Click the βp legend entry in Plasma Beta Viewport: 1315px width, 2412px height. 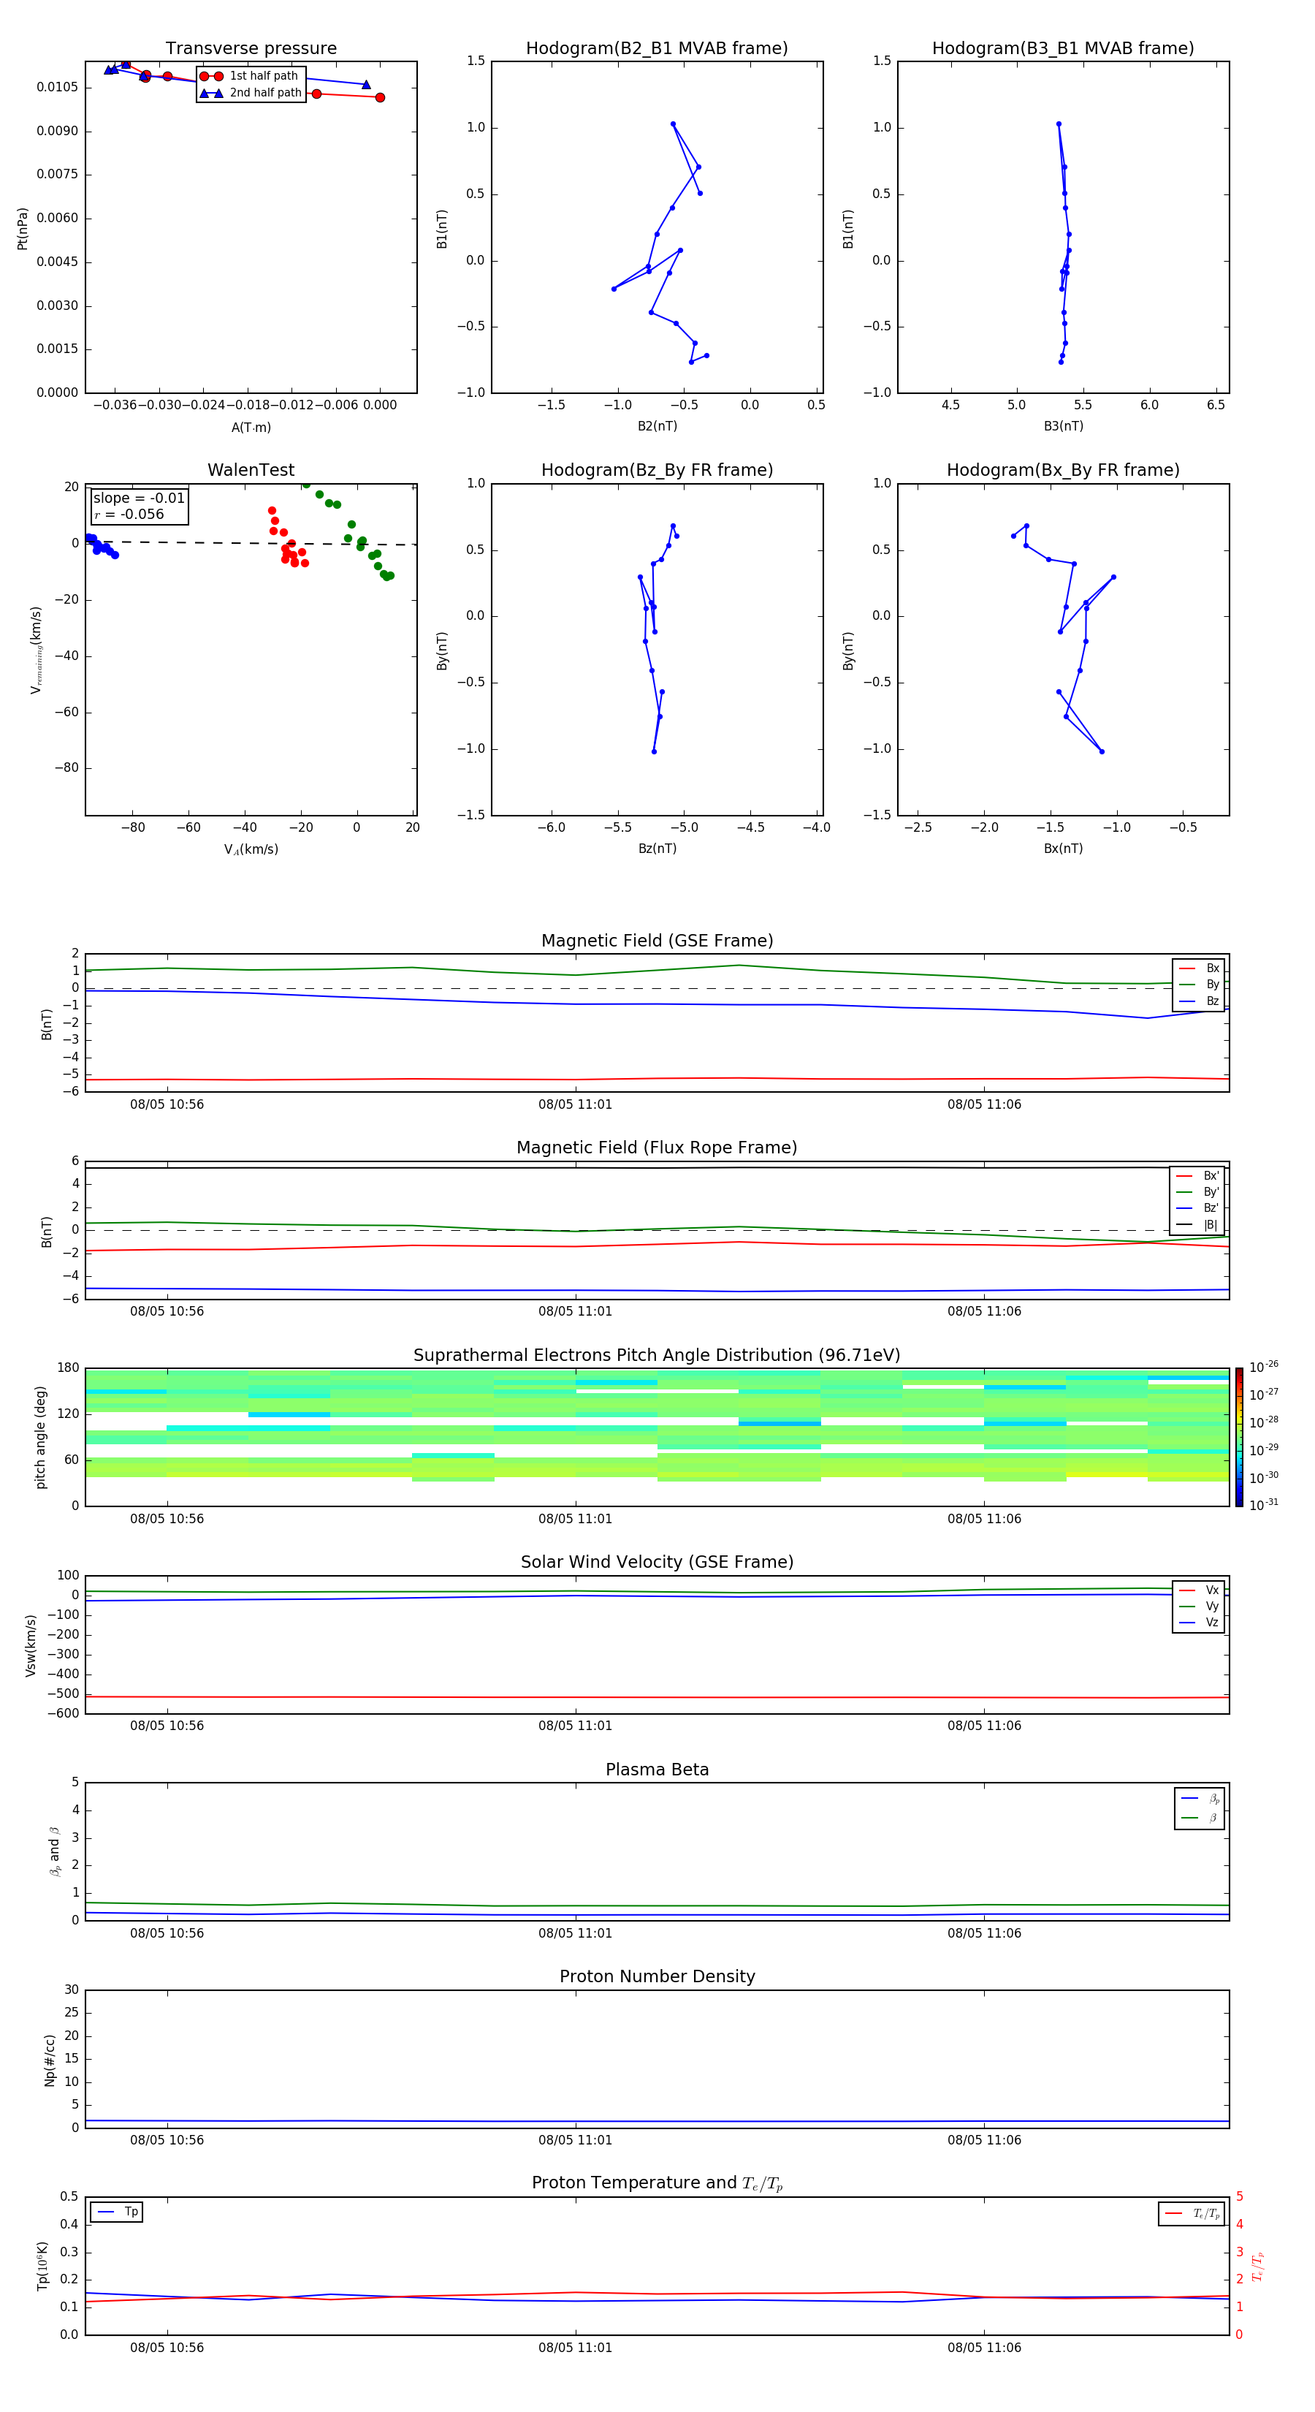[1200, 1799]
